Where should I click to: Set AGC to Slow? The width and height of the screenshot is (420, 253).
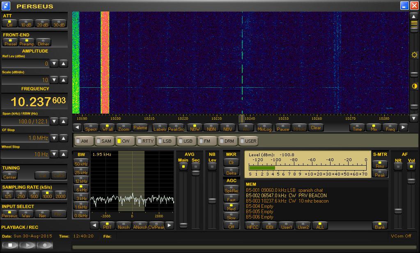click(231, 216)
